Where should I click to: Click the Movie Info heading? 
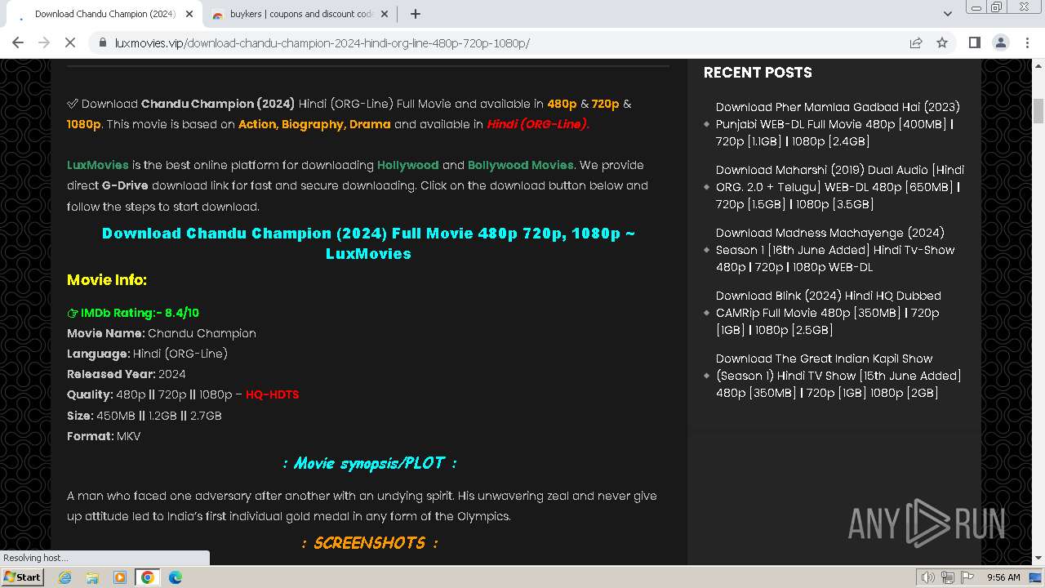click(107, 280)
